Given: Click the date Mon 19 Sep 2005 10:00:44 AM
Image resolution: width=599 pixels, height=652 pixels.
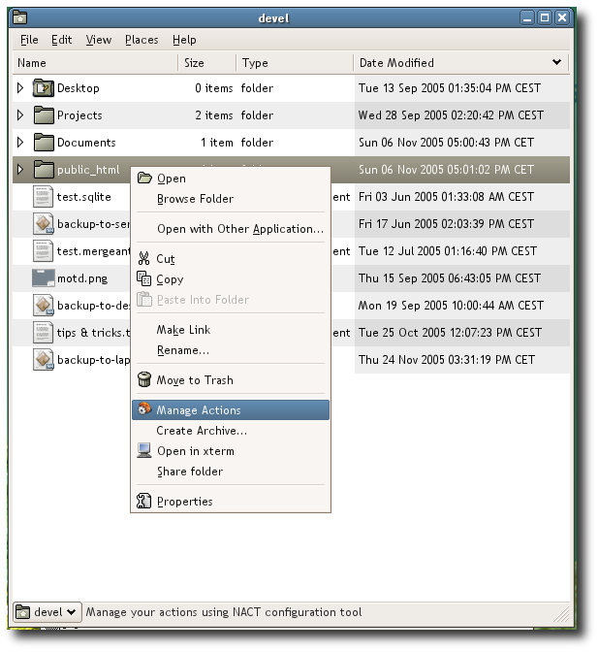Looking at the screenshot, I should (x=451, y=306).
